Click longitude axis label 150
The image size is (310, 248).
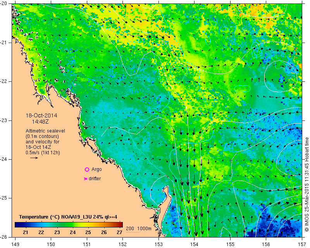click(x=51, y=245)
